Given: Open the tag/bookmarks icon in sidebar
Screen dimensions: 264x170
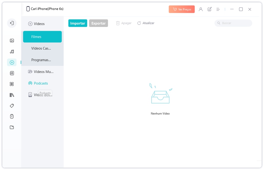Looking at the screenshot, I should (12, 106).
